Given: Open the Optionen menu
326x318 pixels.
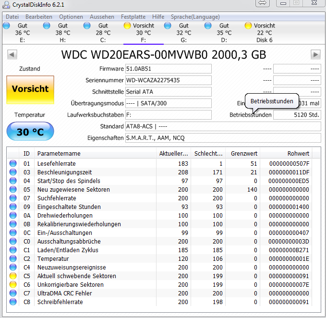Looking at the screenshot, I should point(71,17).
